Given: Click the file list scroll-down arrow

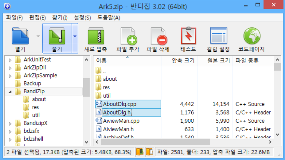Looking at the screenshot, I should point(277,134).
